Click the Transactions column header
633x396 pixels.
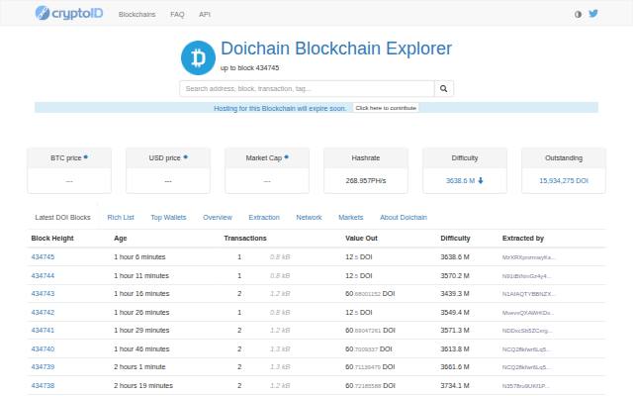(245, 239)
